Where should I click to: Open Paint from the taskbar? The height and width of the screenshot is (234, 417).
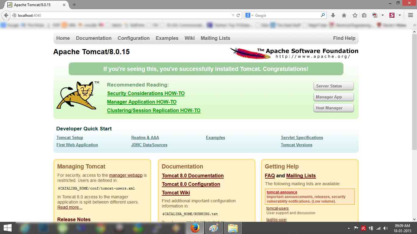coord(214,228)
